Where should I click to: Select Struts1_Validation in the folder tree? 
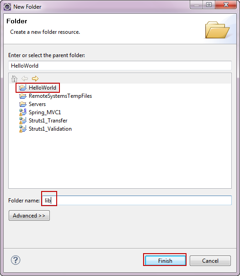coord(50,129)
